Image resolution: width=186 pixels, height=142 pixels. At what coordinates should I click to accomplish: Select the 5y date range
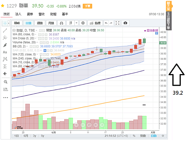point(42,136)
